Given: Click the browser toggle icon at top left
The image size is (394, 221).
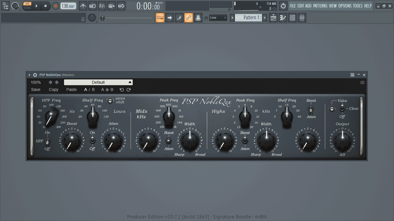Looking at the screenshot, I should click(5, 6).
